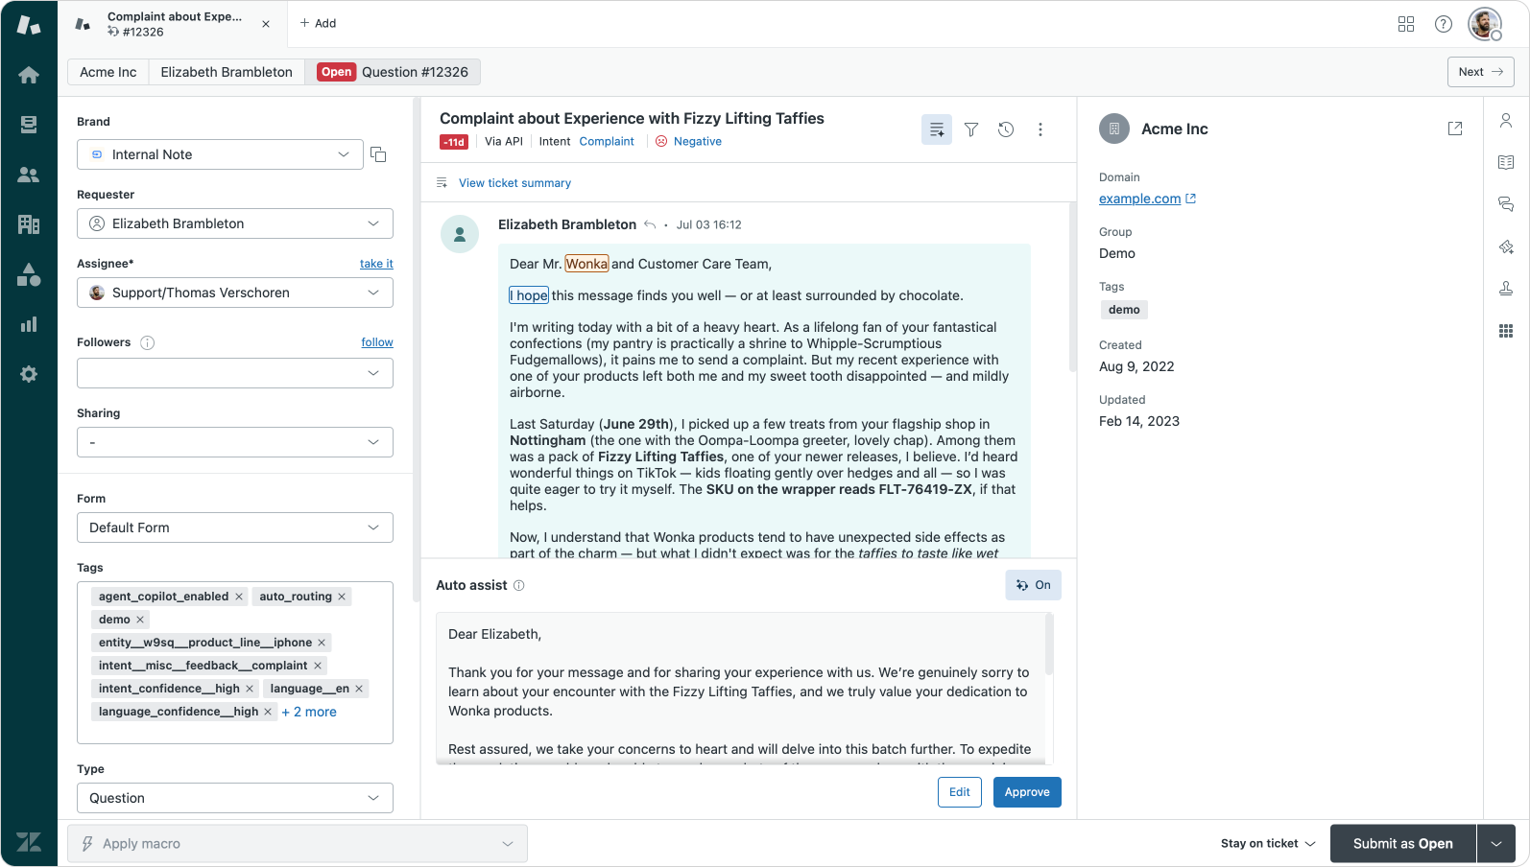This screenshot has width=1530, height=867.
Task: Click the follow link
Action: (377, 342)
